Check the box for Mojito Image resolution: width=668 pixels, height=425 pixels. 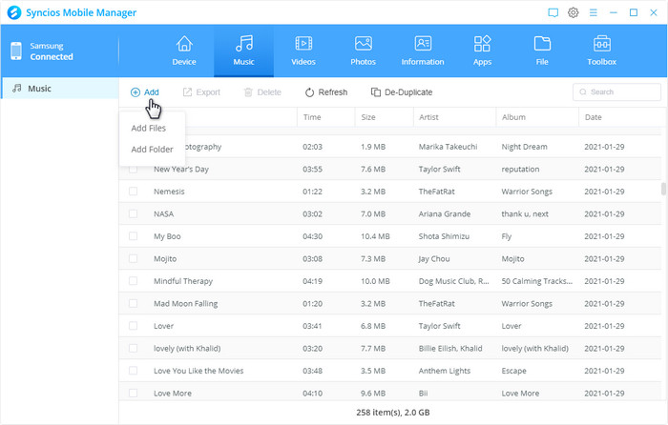[x=134, y=258]
